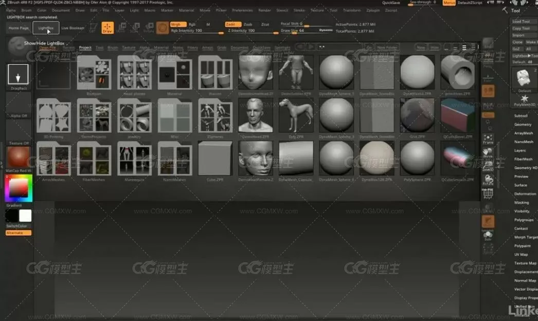Open the Brush menu
Viewport: 538px width, 321px height.
(26, 10)
